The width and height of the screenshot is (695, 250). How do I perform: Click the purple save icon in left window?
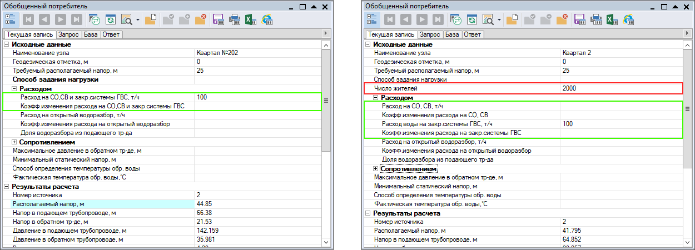[x=219, y=19]
